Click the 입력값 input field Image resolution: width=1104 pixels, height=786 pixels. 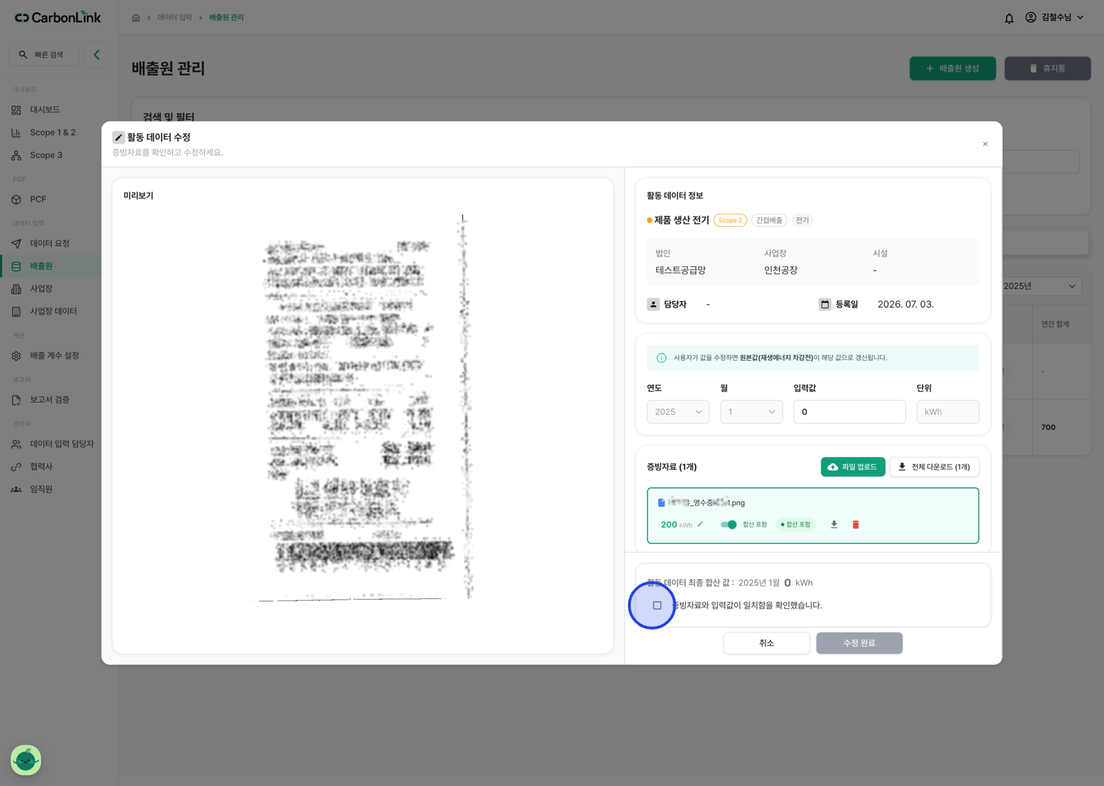coord(849,412)
